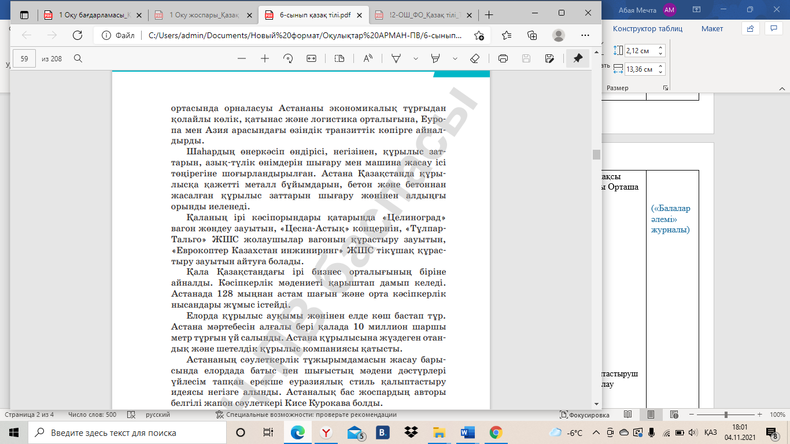Click the PDF page number field showing 59
Screen dimensions: 790x444
pos(24,58)
